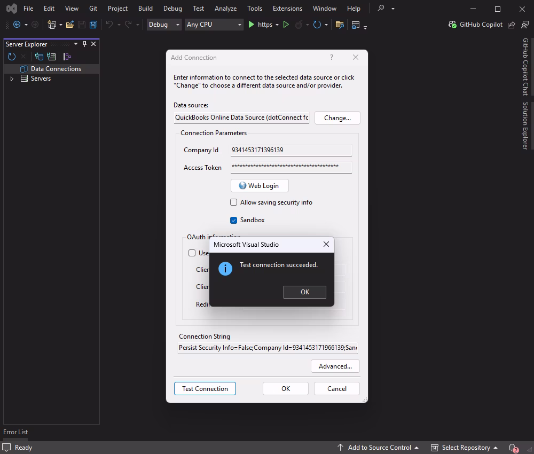Refresh the Server Explorer panel
Screen dimensions: 534x454
click(12, 57)
